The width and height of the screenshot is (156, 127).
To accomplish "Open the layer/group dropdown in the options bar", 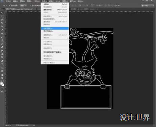I will pos(23,5).
